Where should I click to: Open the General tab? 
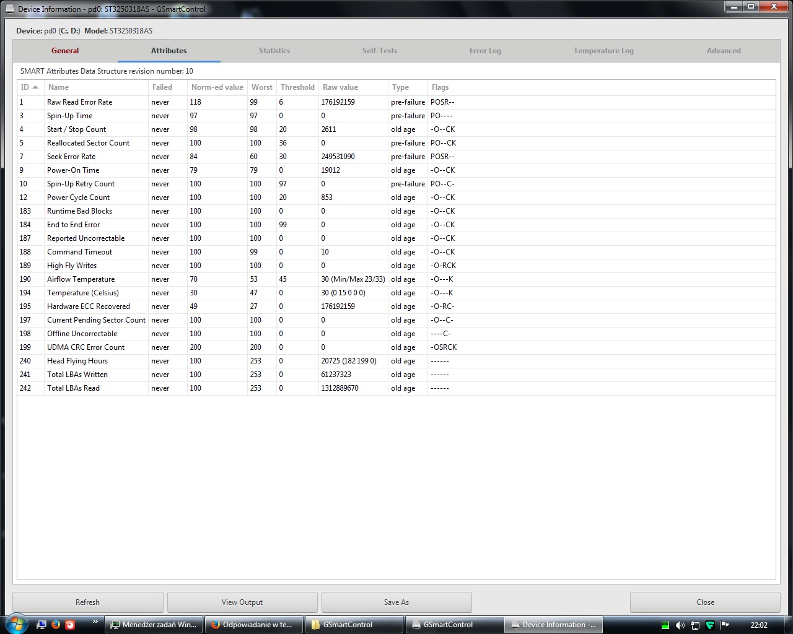(x=65, y=51)
